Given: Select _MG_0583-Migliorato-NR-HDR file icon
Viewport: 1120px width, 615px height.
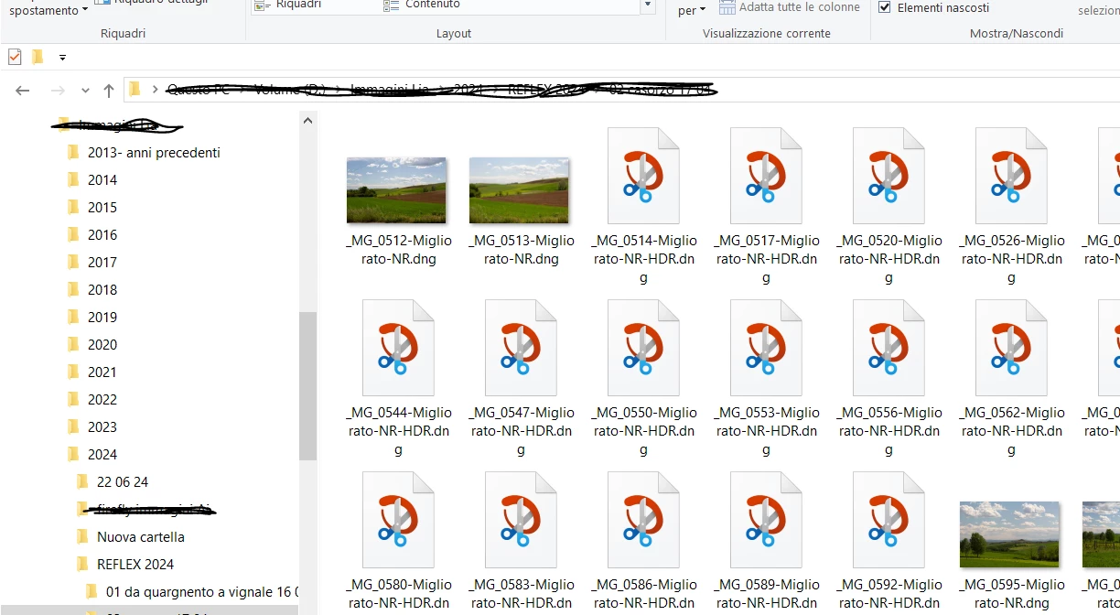Looking at the screenshot, I should click(521, 520).
